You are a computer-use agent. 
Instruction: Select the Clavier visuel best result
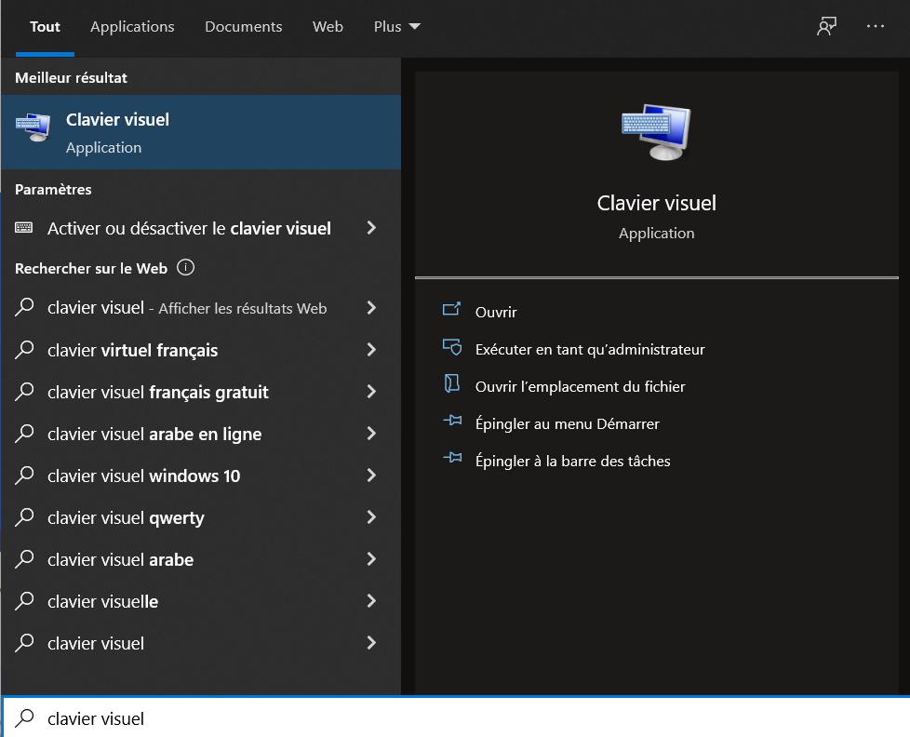201,132
